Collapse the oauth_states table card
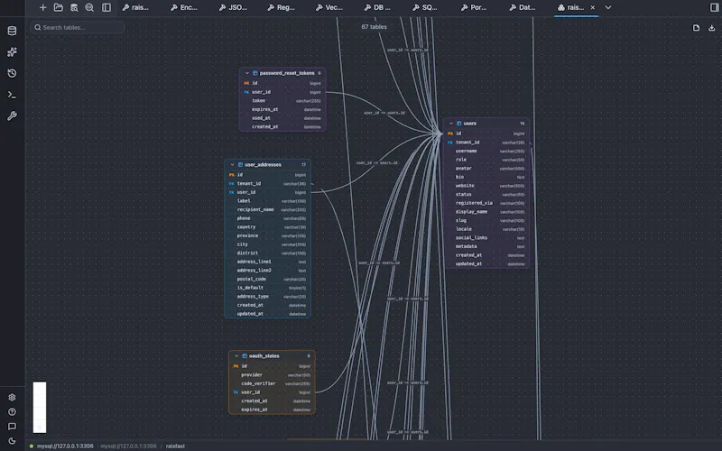Image resolution: width=722 pixels, height=451 pixels. [x=236, y=356]
